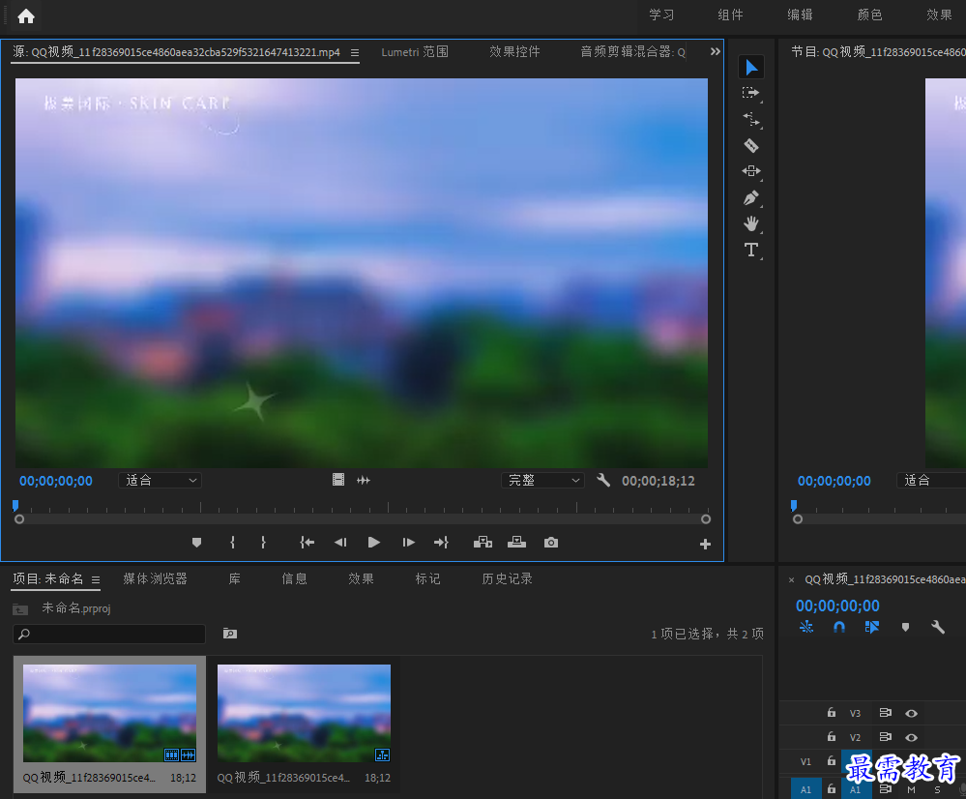Toggle lock on track V3
966x799 pixels.
pyautogui.click(x=831, y=713)
